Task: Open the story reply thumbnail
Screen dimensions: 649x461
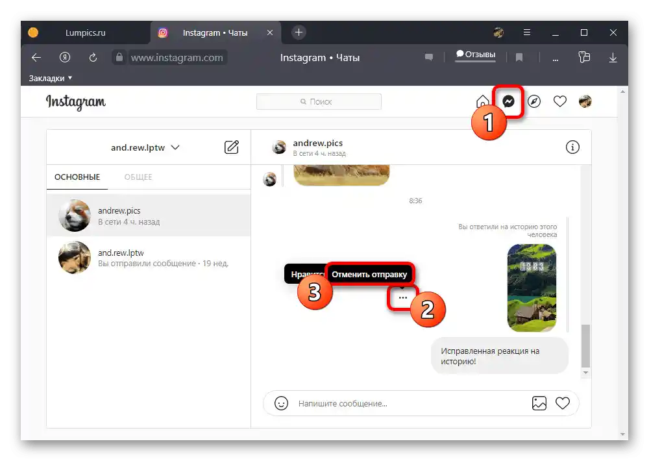Action: coord(532,288)
